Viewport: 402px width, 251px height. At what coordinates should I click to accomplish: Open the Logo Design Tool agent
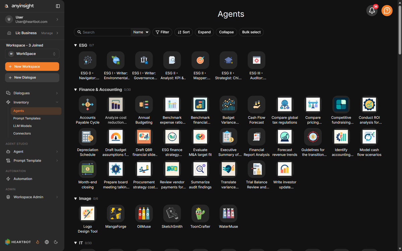[87, 214]
